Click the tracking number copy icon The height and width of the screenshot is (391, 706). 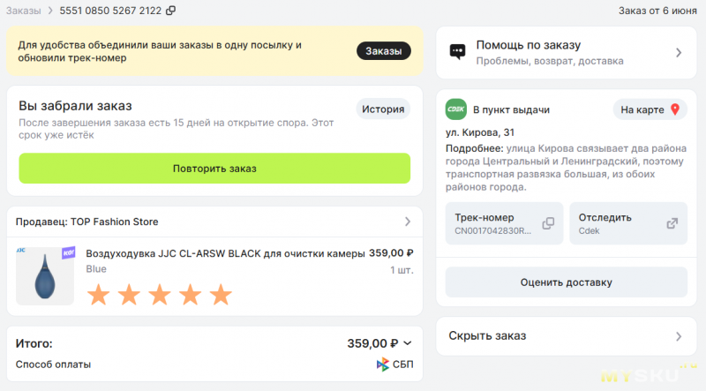[548, 223]
